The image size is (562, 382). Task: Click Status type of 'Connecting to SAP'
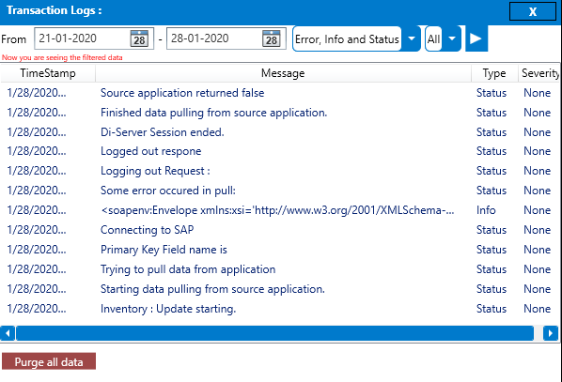(492, 230)
